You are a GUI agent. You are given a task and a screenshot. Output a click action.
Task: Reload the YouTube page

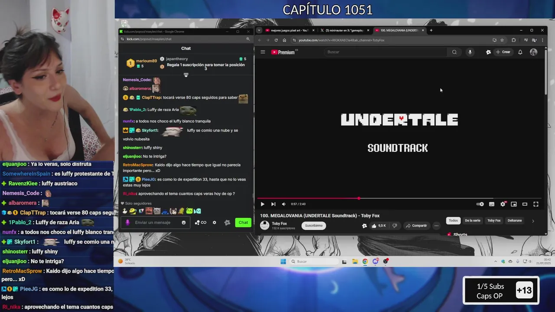[x=276, y=40]
